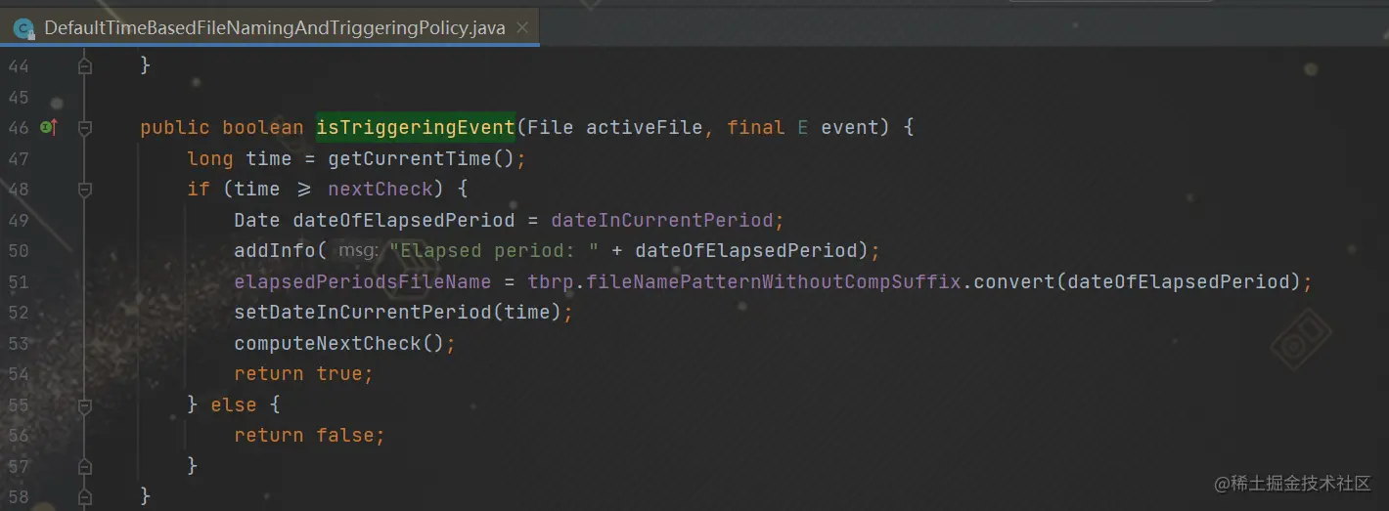
Task: Click the Java class icon on the file tab
Action: [x=23, y=28]
